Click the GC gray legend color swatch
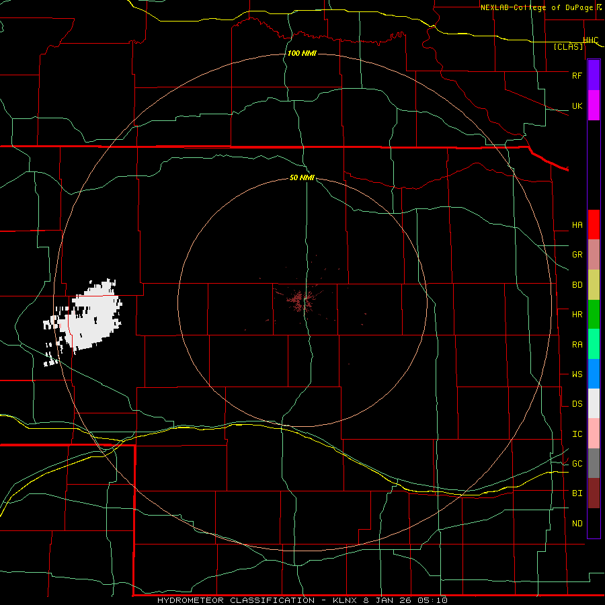 pos(594,463)
